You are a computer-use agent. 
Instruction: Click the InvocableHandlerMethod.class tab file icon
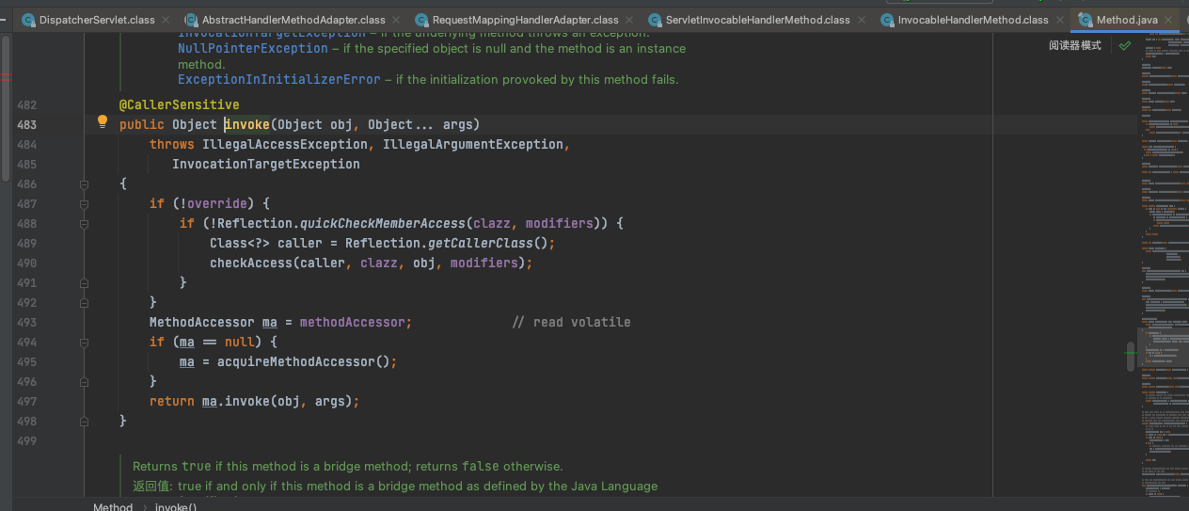click(x=887, y=20)
